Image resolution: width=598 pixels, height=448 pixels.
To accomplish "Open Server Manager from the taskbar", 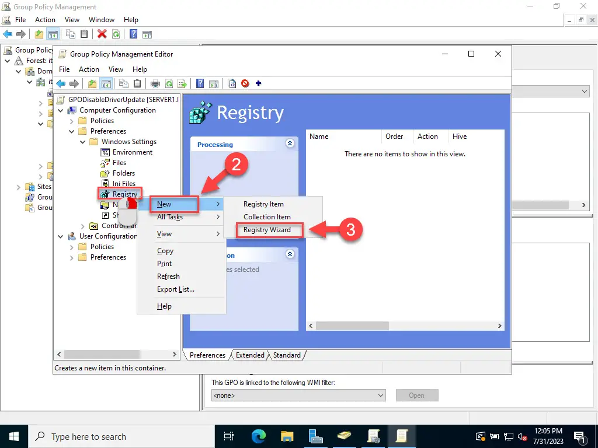I will tap(316, 436).
